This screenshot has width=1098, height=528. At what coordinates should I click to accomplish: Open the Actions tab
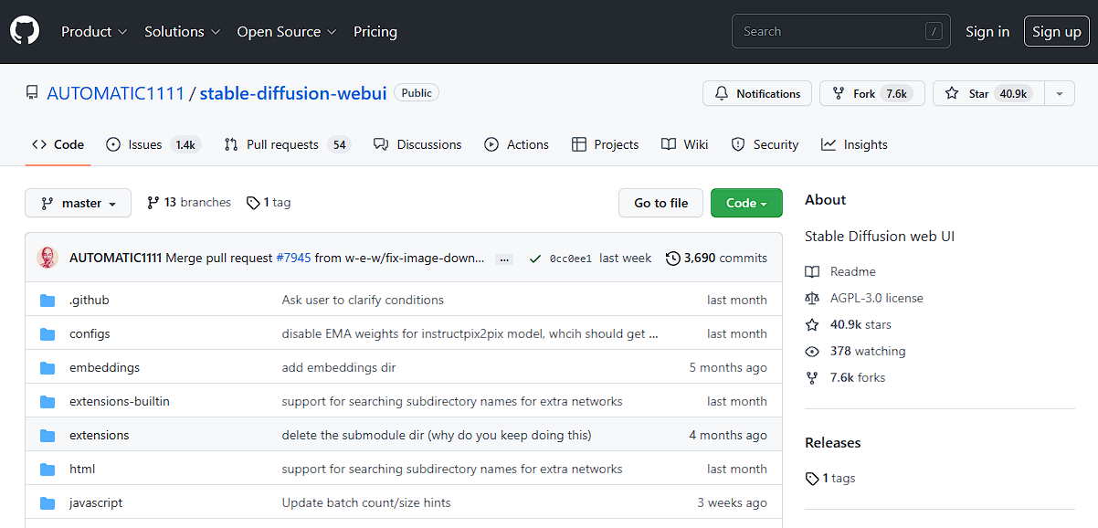coord(516,144)
